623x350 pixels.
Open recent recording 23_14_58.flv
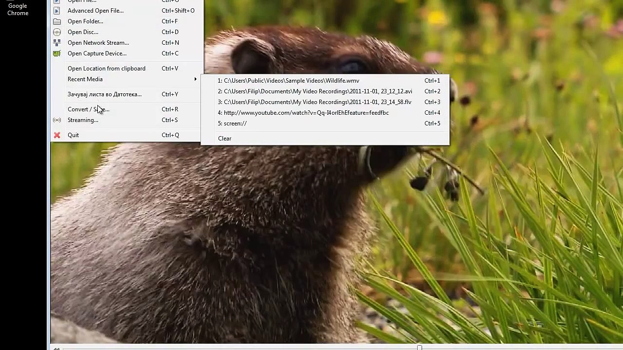pos(325,102)
